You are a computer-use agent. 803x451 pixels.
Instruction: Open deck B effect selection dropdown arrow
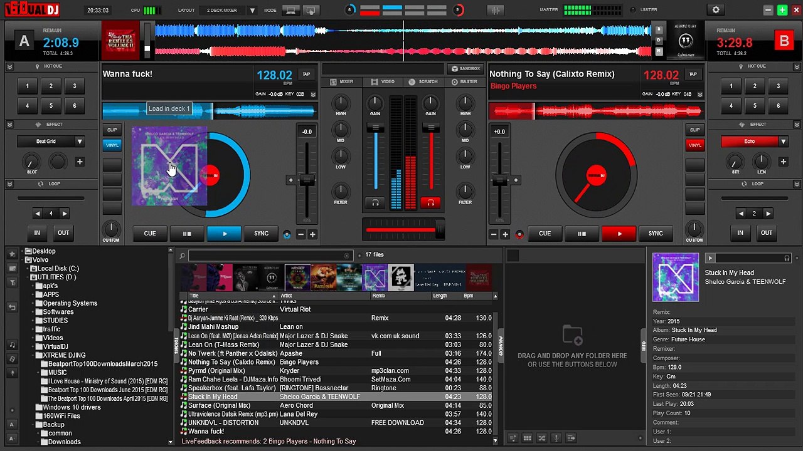(783, 142)
